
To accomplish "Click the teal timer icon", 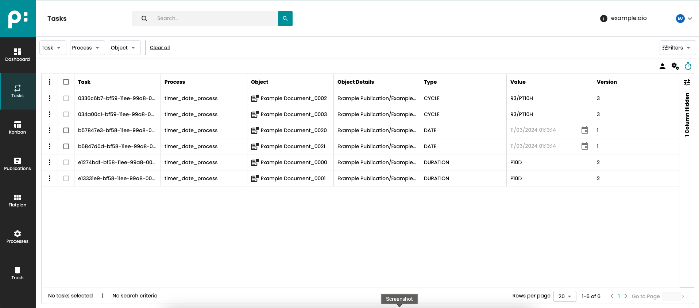I will click(x=688, y=66).
